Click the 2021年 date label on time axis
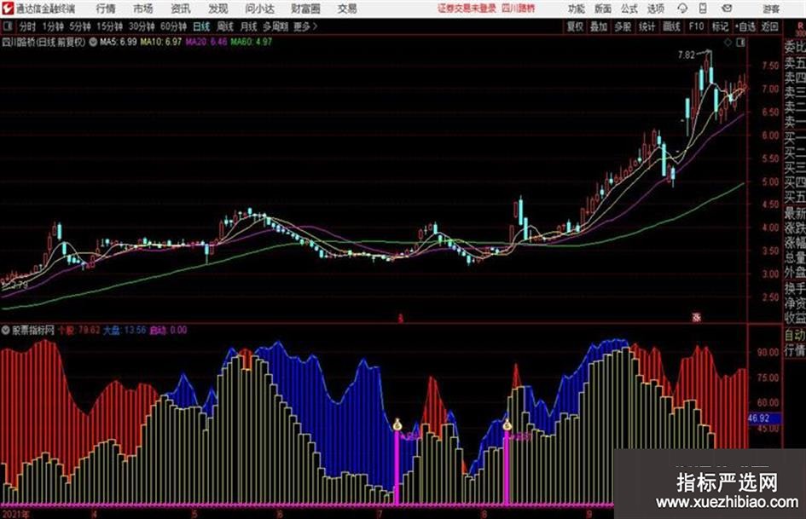806x519 pixels. click(16, 513)
